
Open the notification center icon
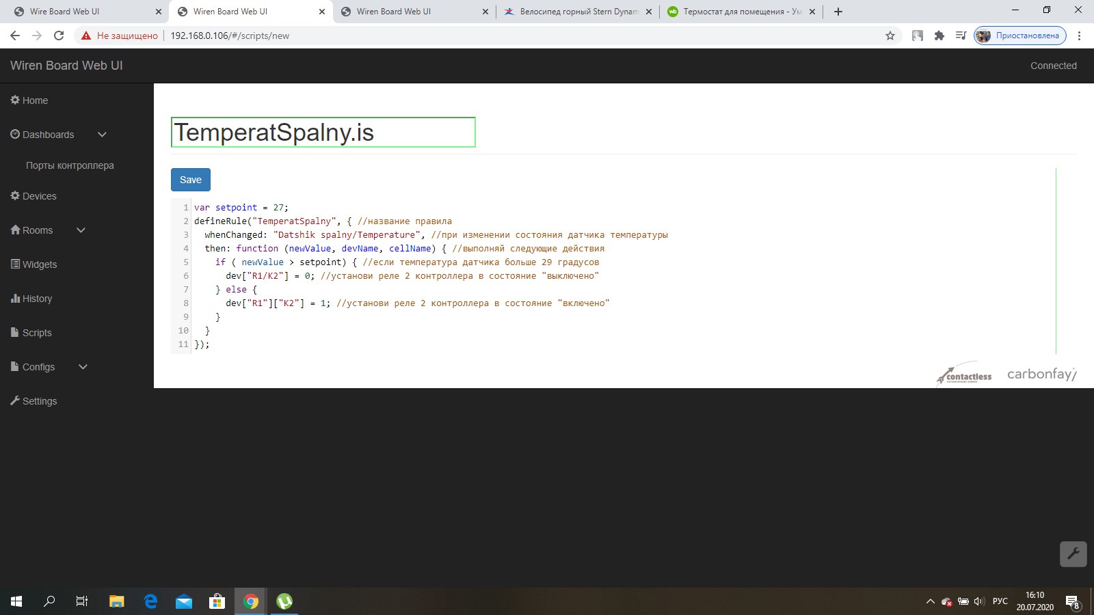[x=1073, y=602]
